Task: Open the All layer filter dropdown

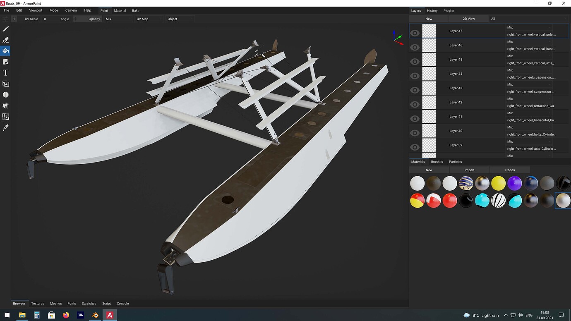Action: pyautogui.click(x=529, y=19)
